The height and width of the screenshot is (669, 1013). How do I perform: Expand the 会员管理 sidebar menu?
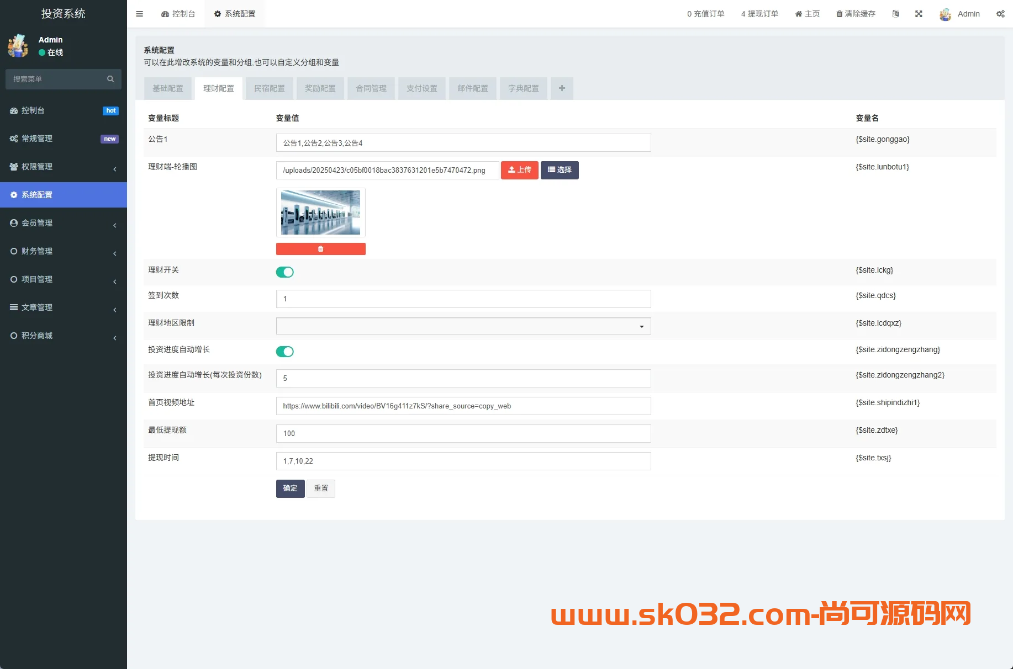(x=36, y=223)
